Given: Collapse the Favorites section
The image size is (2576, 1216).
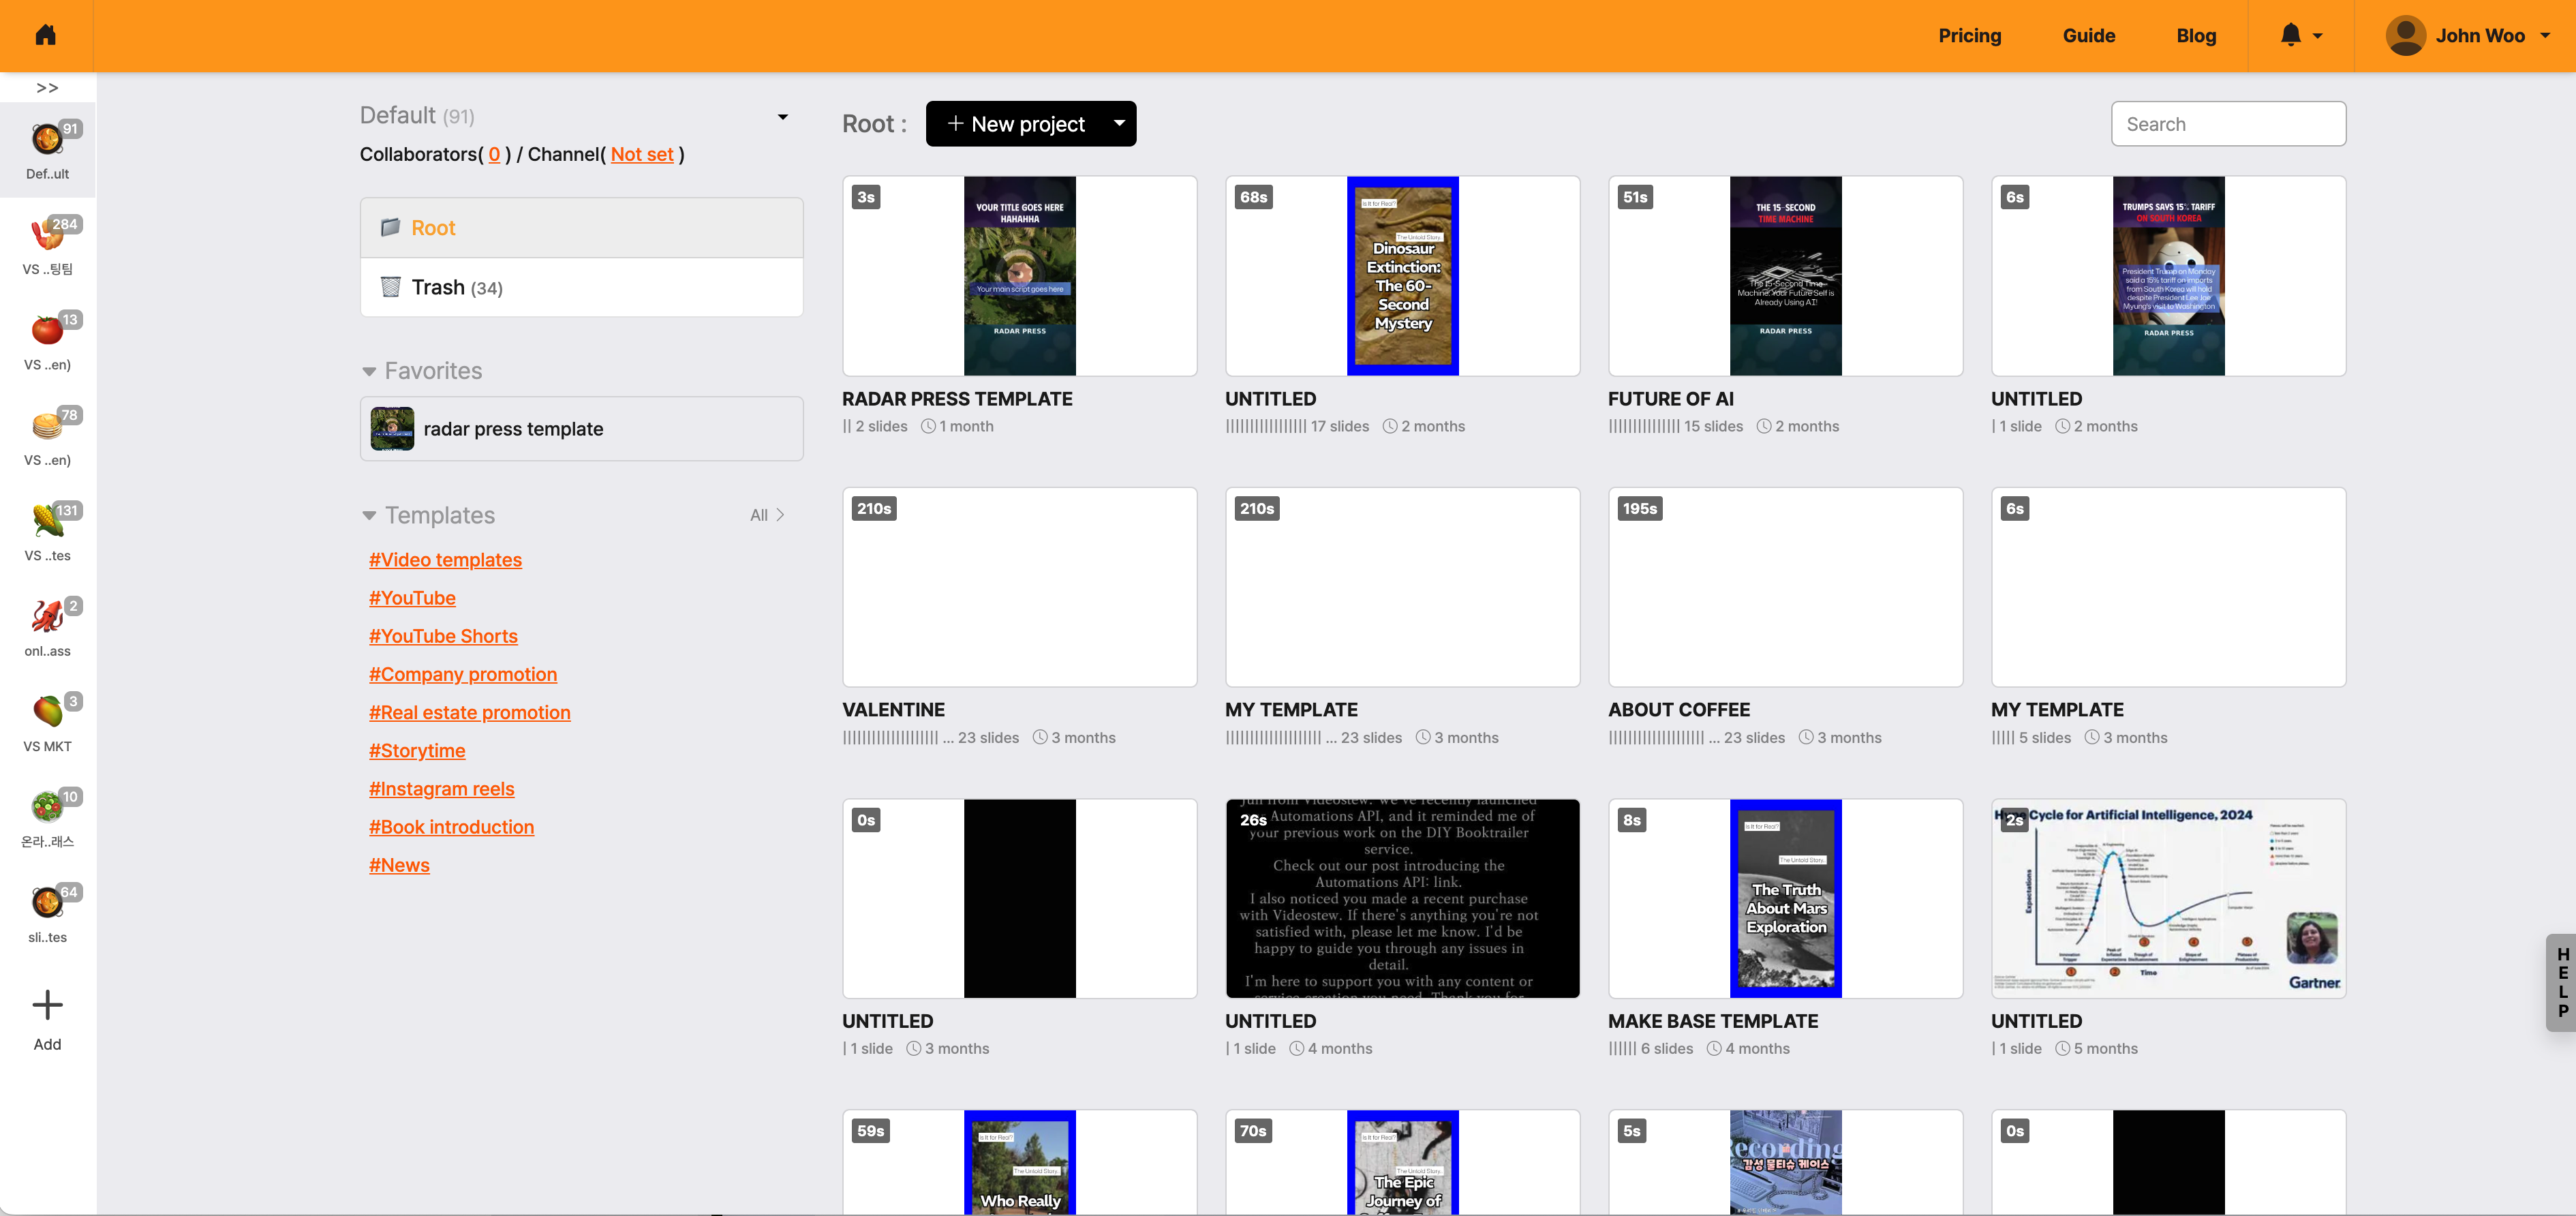Looking at the screenshot, I should click(x=369, y=371).
